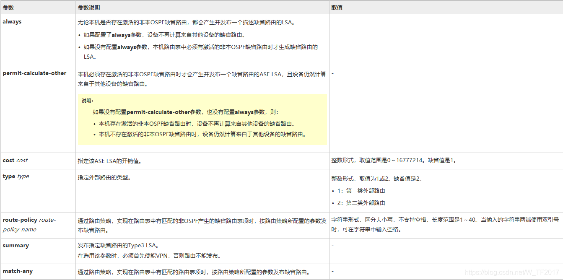Click the blog.csdn.net watermark link
563x280 pixels.
tap(512, 272)
